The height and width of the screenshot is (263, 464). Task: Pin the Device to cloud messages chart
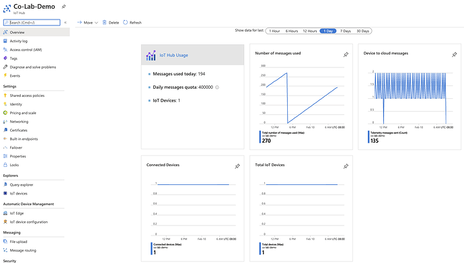point(454,54)
